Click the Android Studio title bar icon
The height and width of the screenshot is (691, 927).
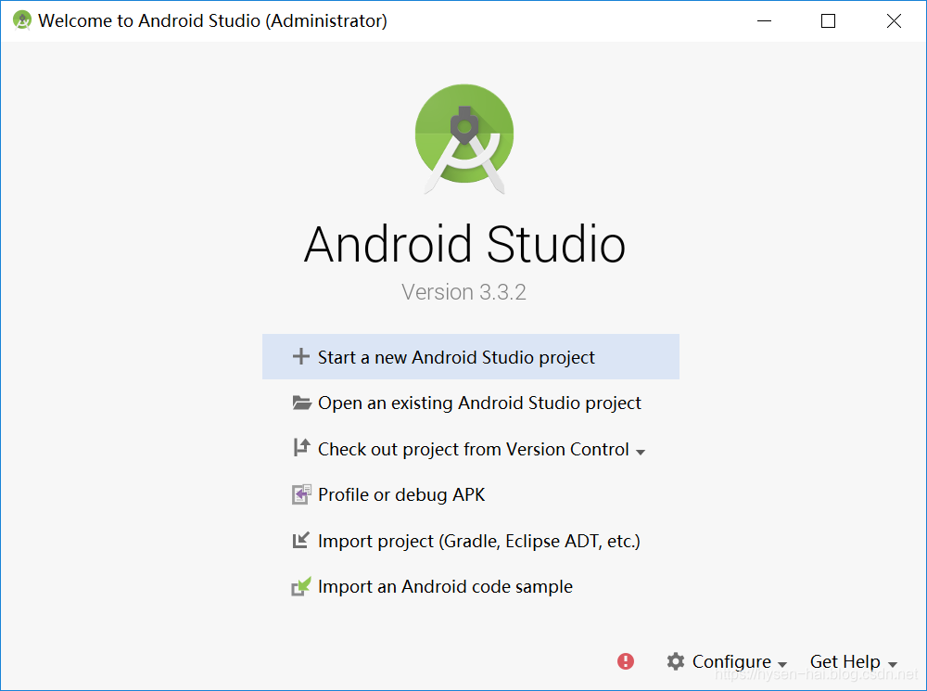[x=22, y=20]
